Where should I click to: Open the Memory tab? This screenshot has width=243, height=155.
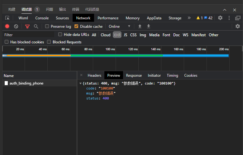click(x=133, y=18)
